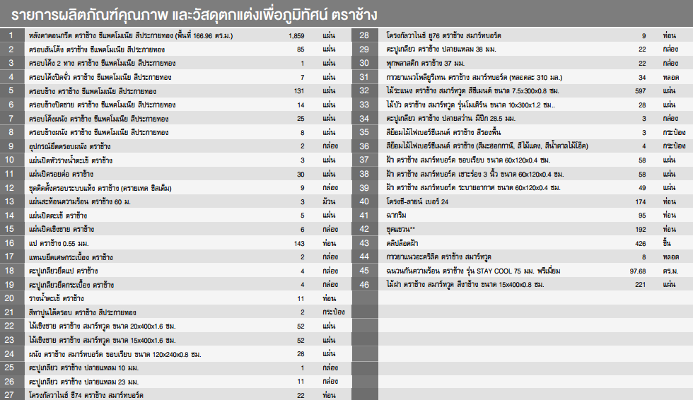Click item ไม้บัว ตราช้าง รุ่นโมเดิร์น

(x=470, y=105)
